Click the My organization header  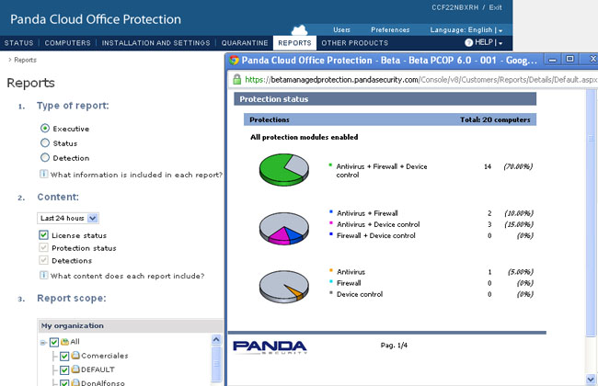point(130,325)
